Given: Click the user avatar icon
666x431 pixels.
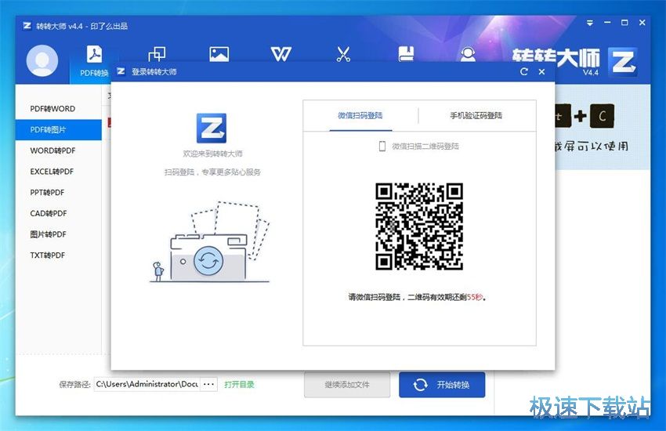Looking at the screenshot, I should point(42,60).
